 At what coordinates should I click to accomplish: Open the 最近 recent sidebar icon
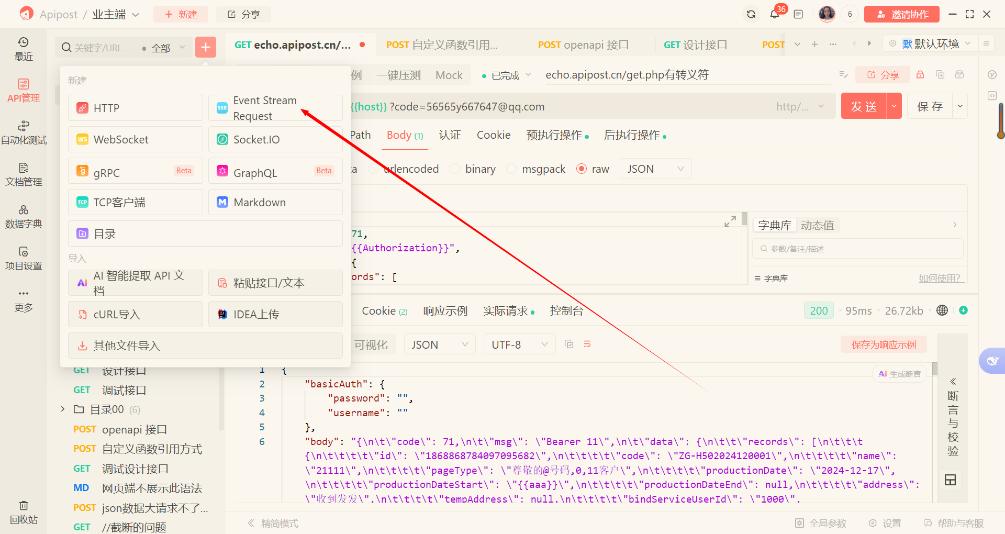point(24,49)
